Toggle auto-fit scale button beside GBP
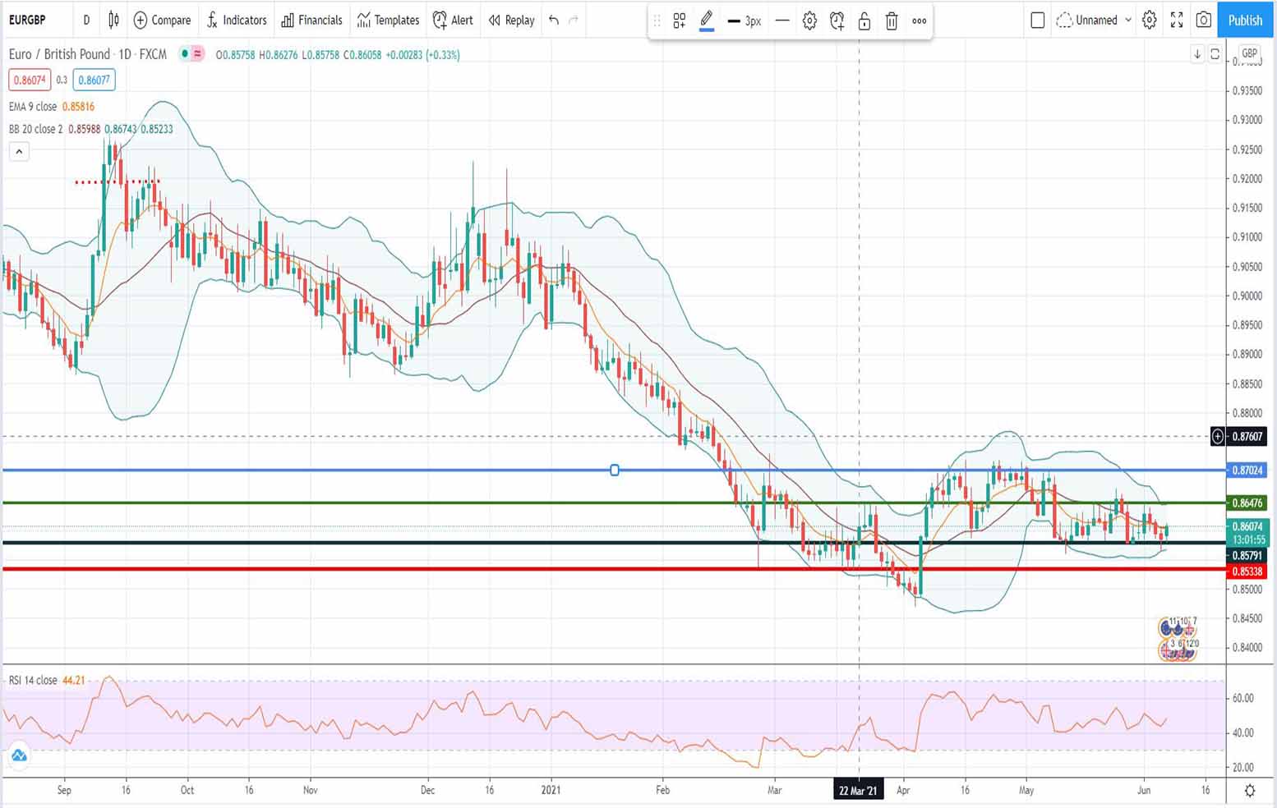 (1215, 54)
